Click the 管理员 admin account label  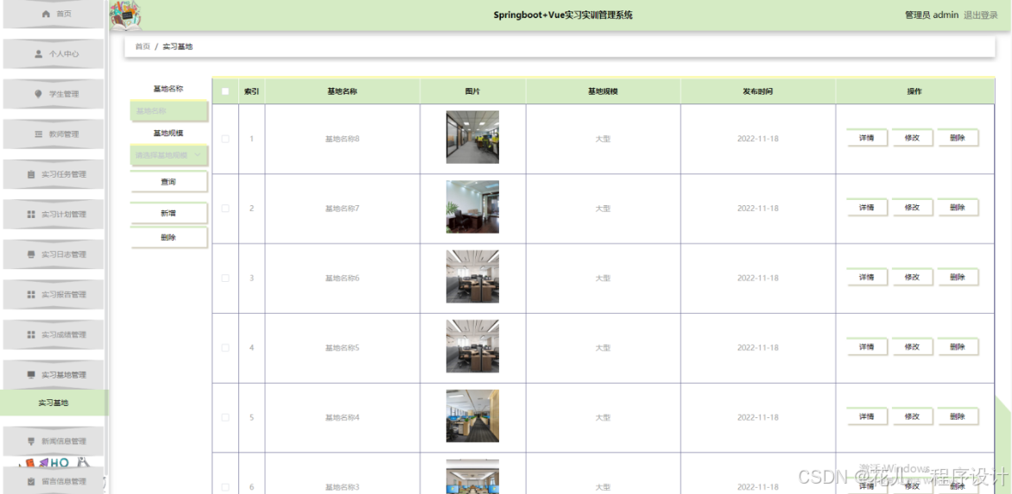tap(932, 16)
